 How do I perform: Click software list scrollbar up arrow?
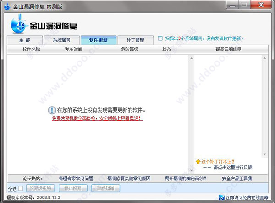[191, 58]
